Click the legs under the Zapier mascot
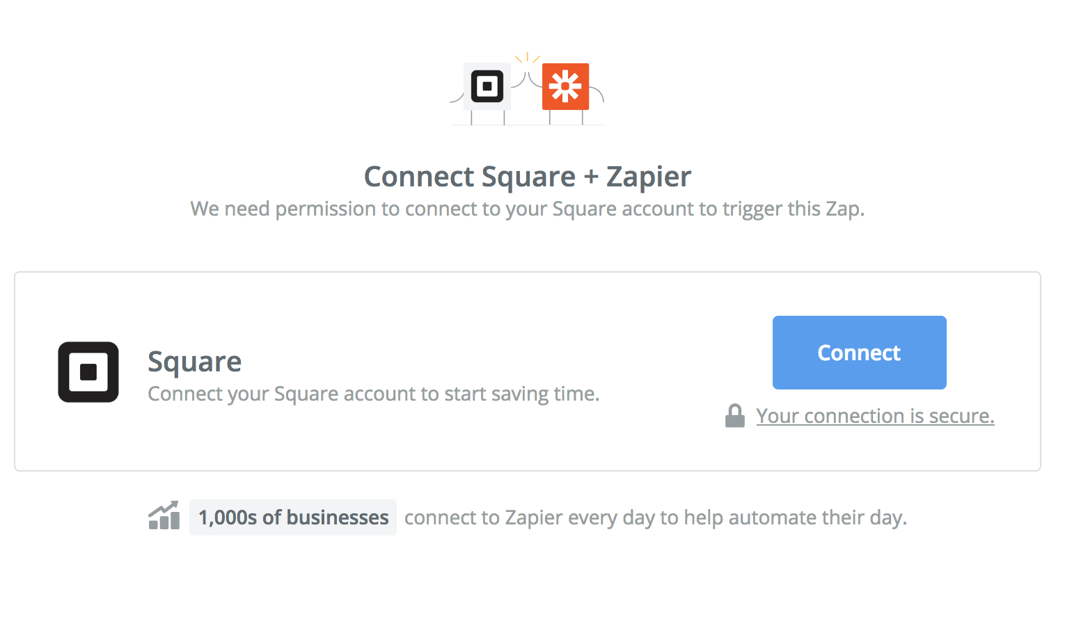This screenshot has width=1065, height=619. point(566,118)
